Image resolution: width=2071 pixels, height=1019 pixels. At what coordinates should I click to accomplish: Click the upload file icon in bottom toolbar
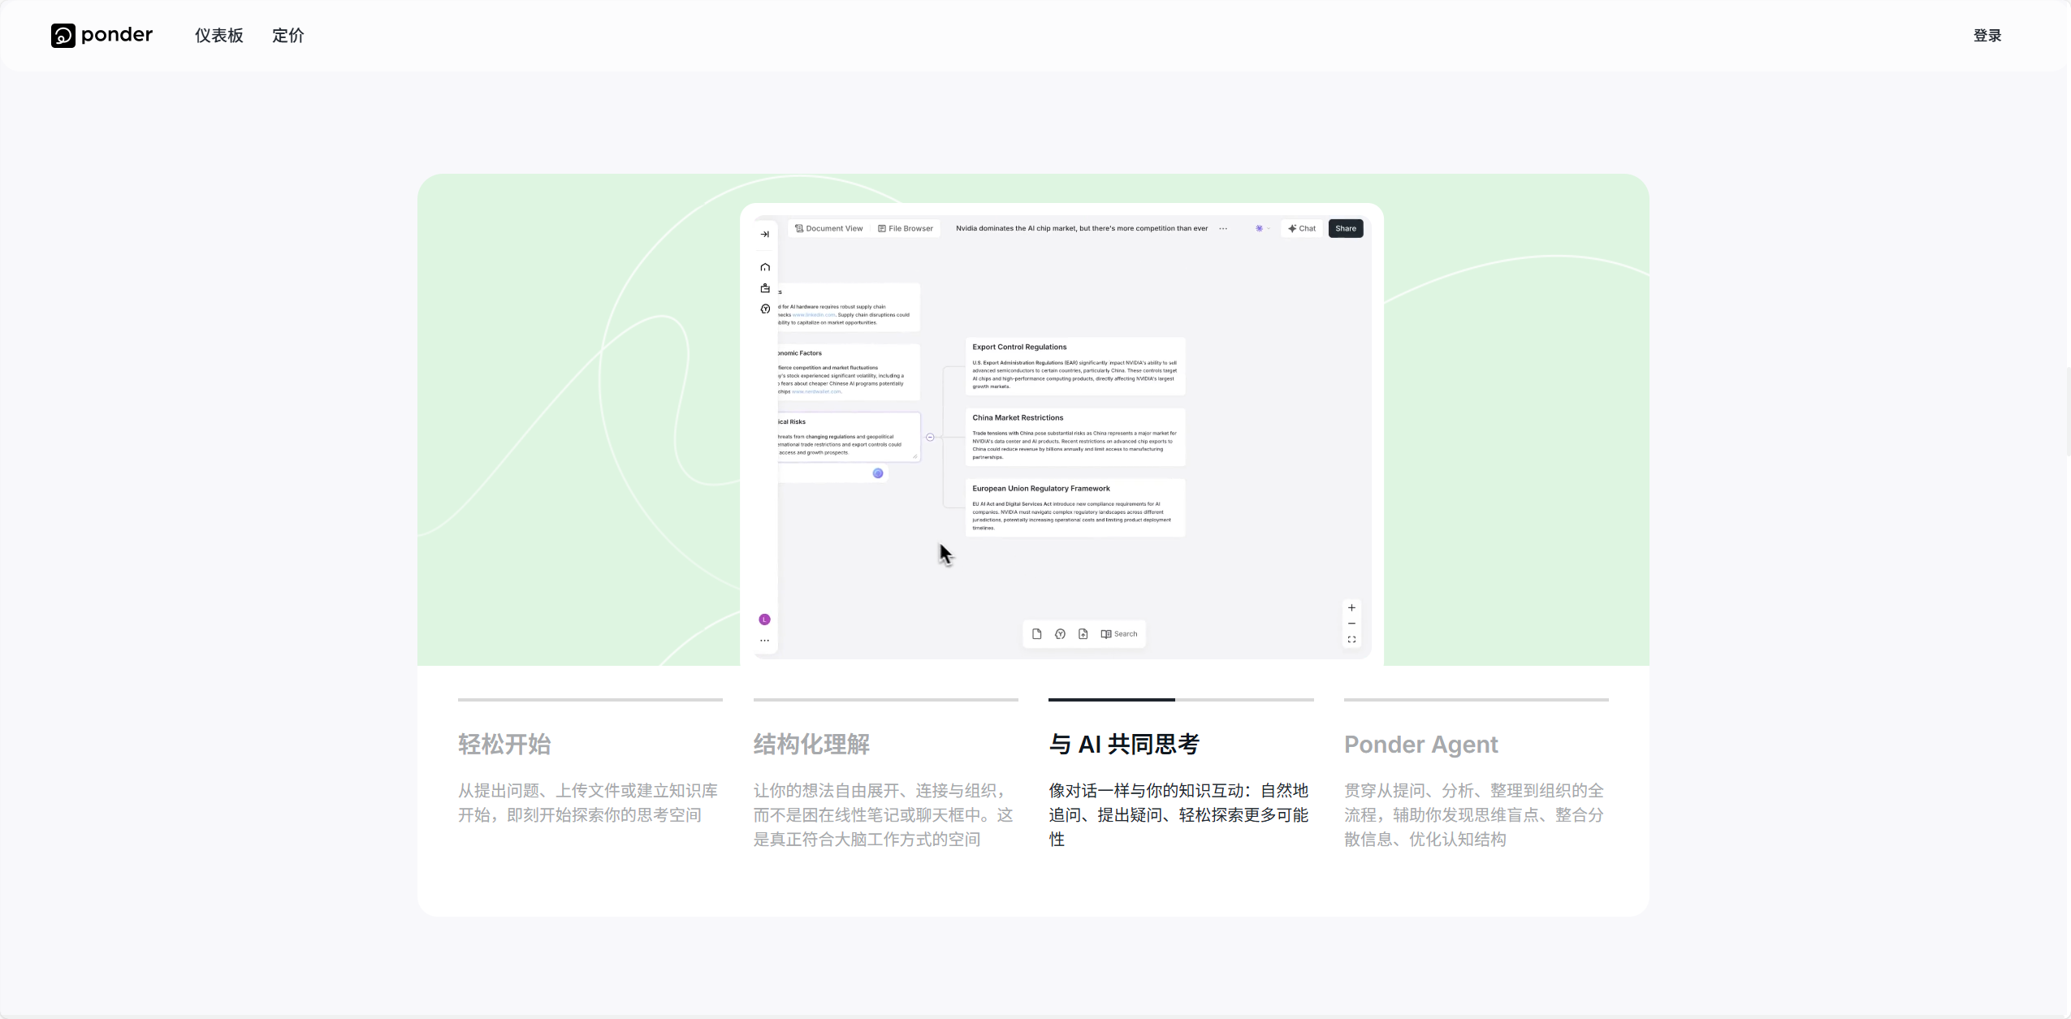pyautogui.click(x=1083, y=634)
